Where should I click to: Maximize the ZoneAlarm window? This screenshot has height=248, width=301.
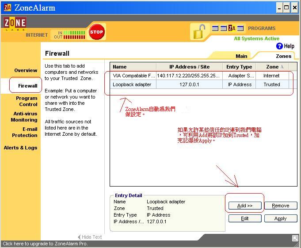coord(286,8)
